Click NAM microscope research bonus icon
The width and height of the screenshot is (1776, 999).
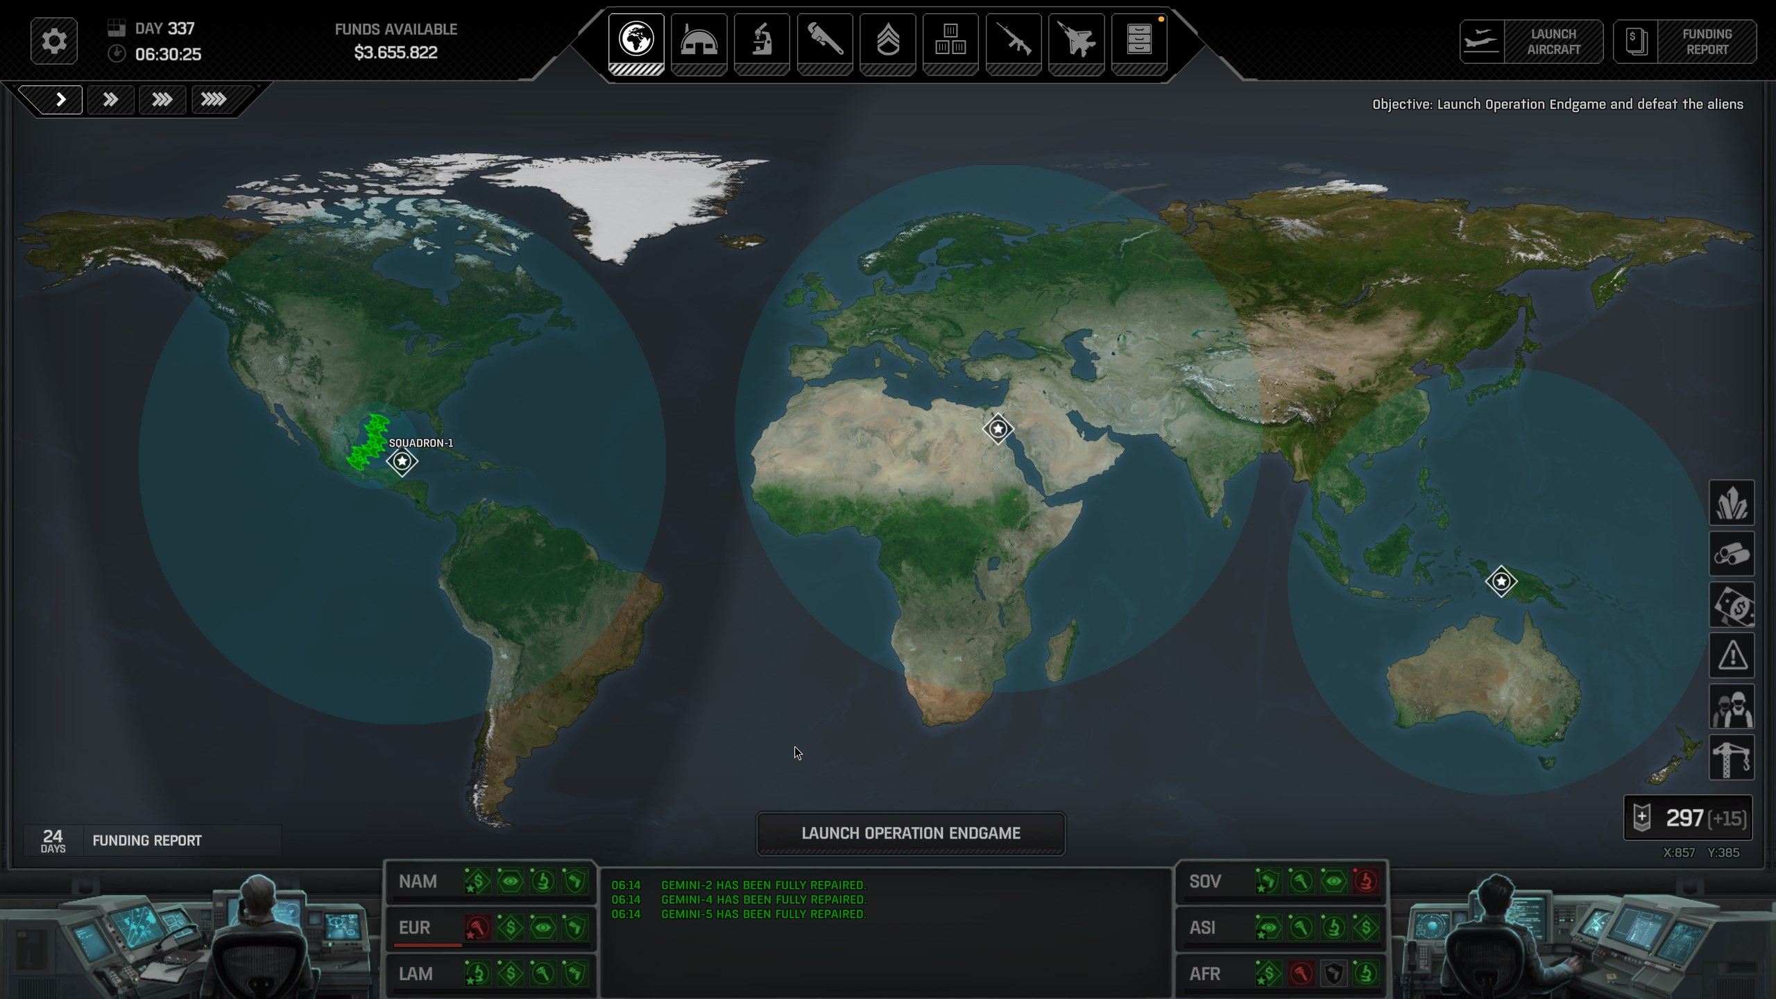point(543,882)
